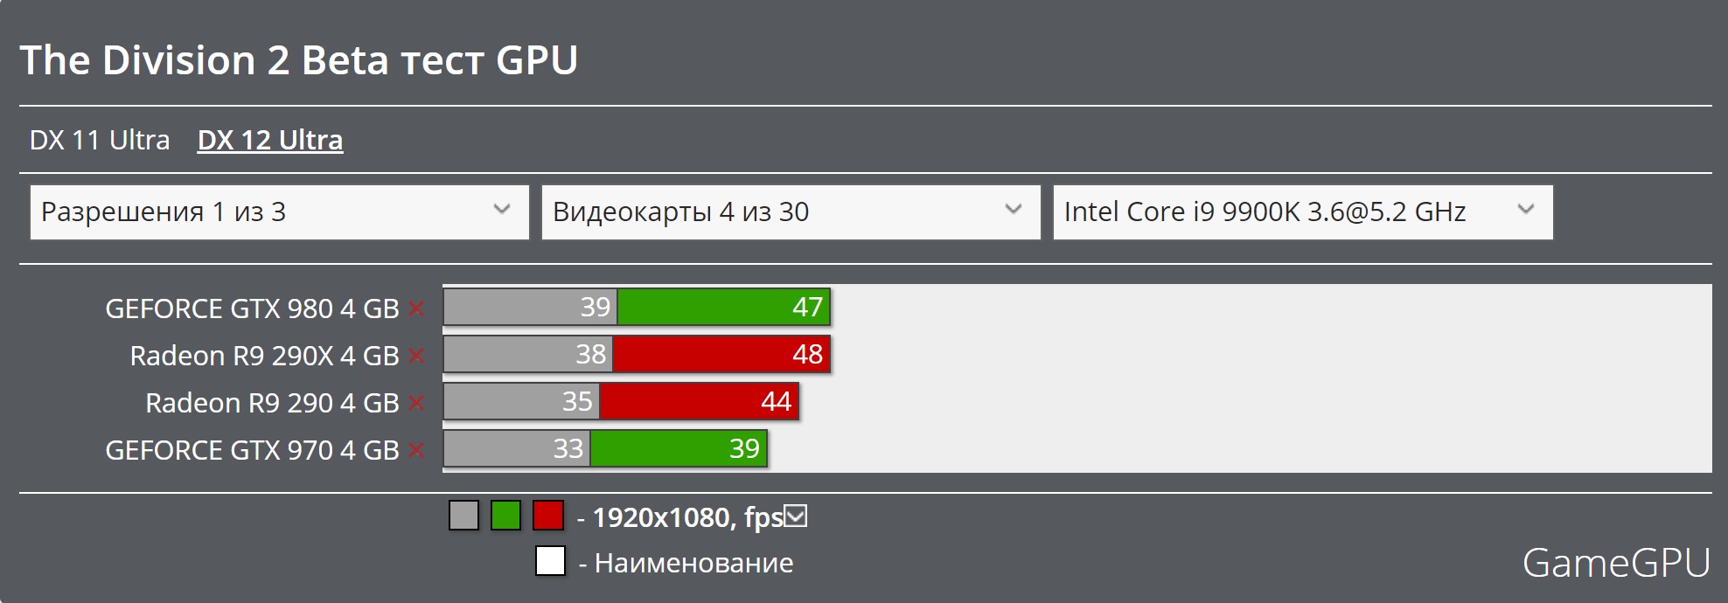Click the gray legend color swatch
The height and width of the screenshot is (603, 1728).
(x=464, y=516)
